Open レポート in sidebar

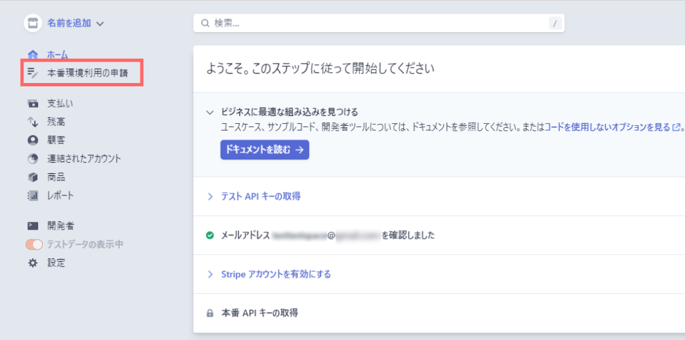coord(61,196)
